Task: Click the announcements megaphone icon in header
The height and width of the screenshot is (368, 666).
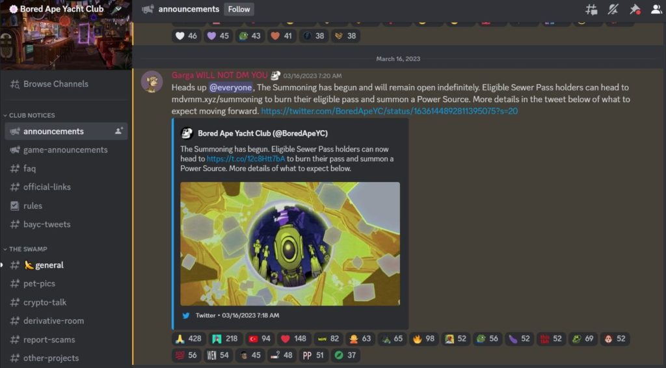Action: point(148,9)
